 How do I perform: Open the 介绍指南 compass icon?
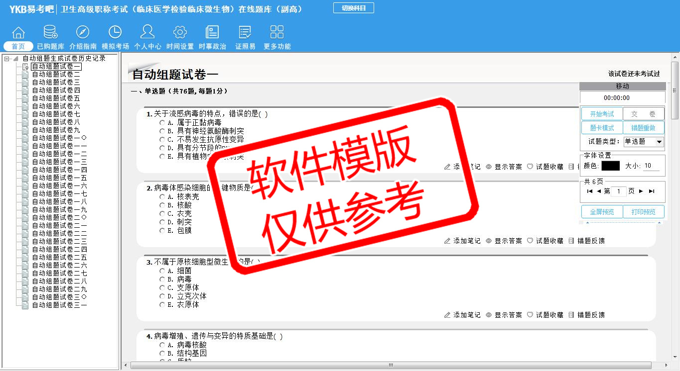click(83, 33)
